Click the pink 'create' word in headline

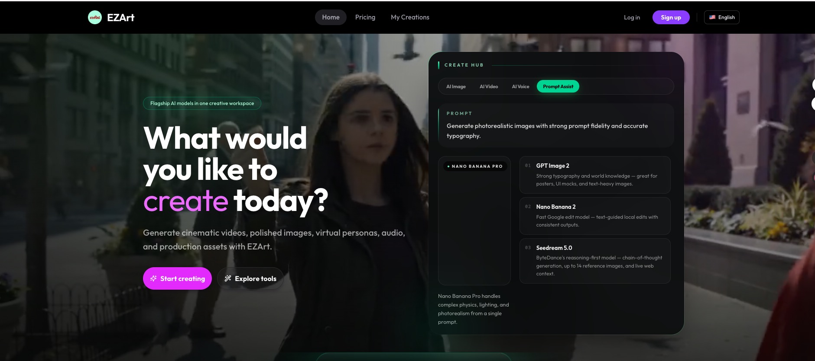[185, 201]
